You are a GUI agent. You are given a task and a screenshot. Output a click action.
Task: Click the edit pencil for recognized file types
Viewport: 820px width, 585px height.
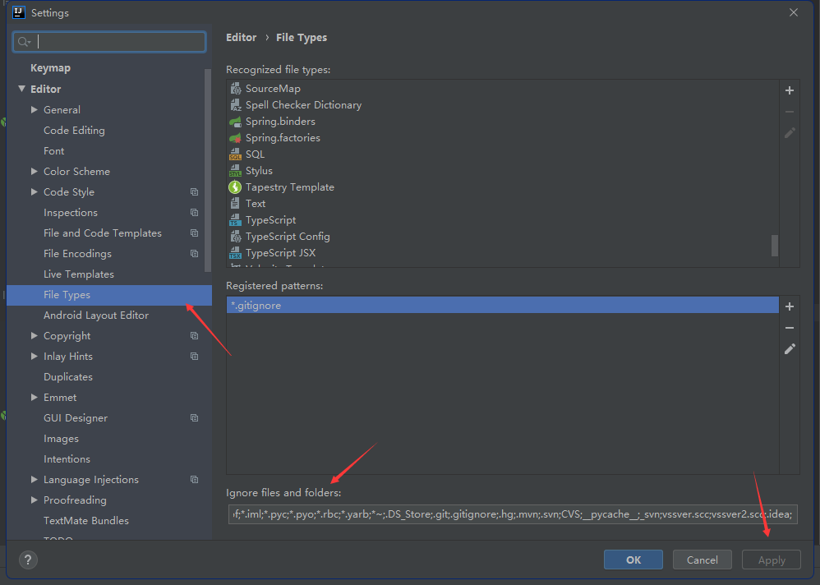pyautogui.click(x=790, y=133)
